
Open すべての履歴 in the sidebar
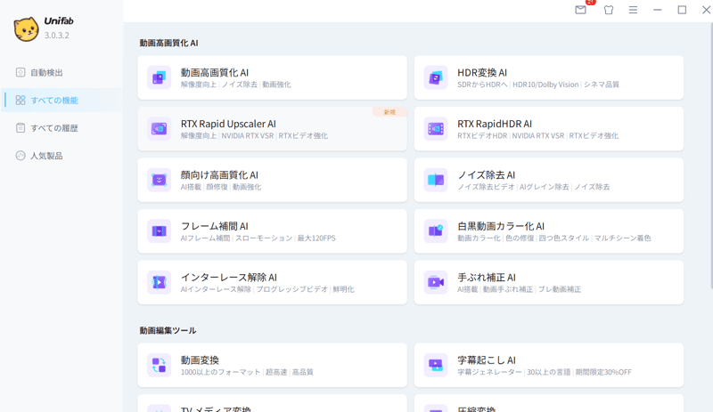pos(53,128)
